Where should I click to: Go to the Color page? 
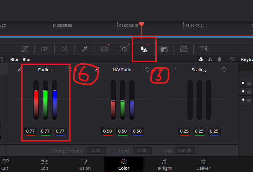[x=124, y=164]
